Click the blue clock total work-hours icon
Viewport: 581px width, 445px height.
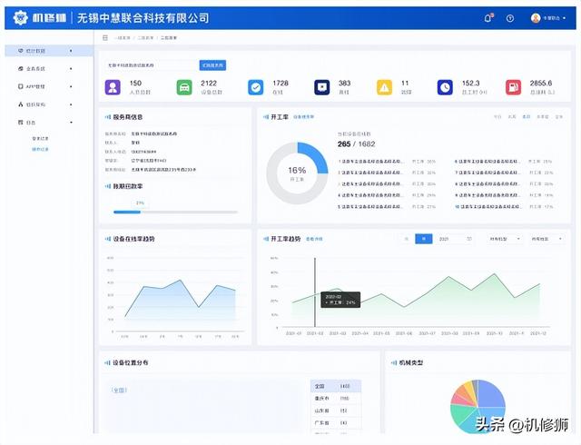(445, 87)
